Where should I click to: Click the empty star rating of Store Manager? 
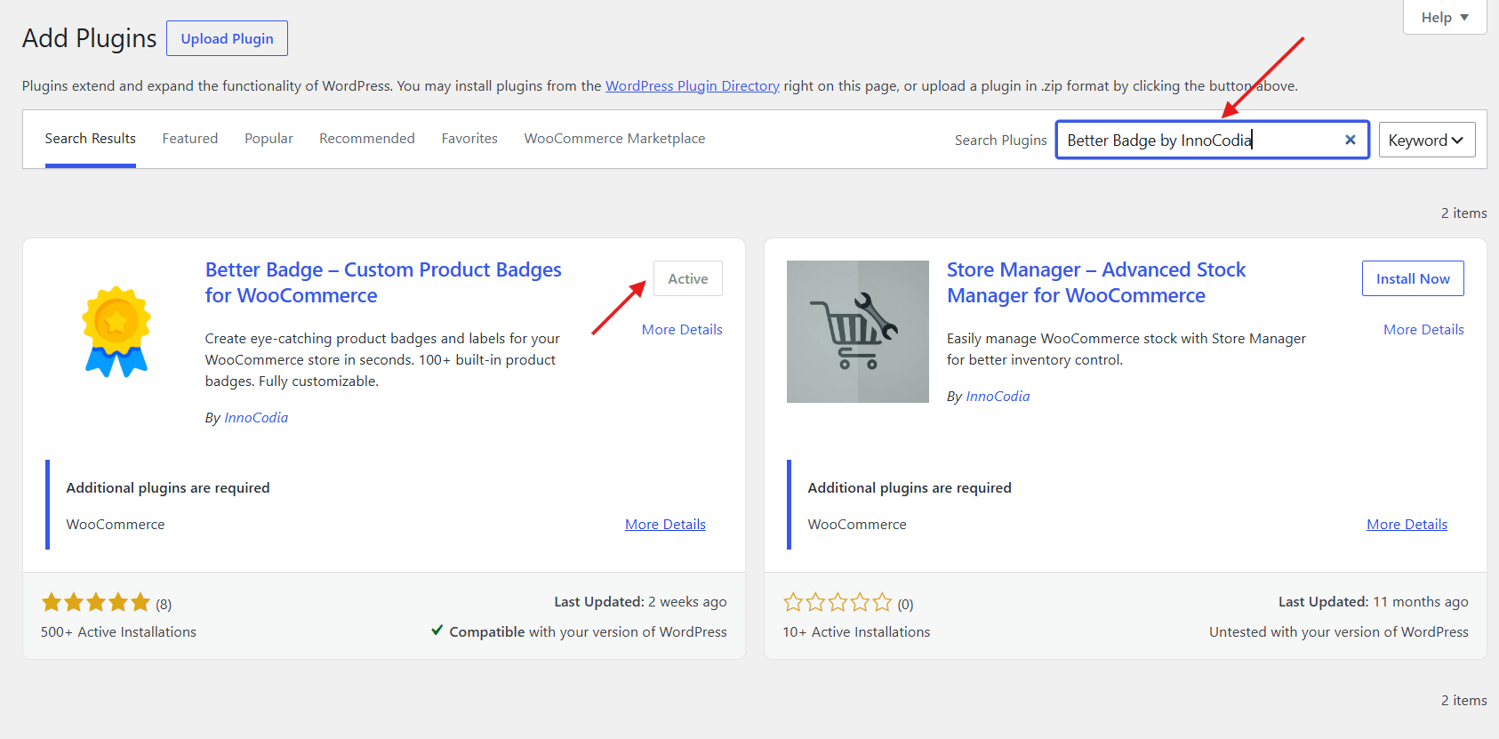(838, 603)
